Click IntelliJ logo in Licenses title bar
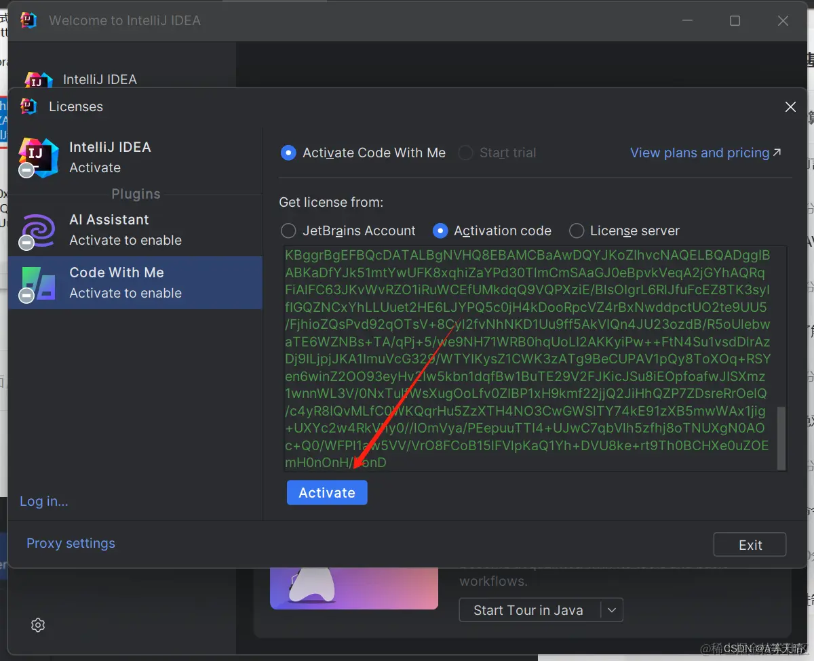The image size is (814, 661). 28,106
